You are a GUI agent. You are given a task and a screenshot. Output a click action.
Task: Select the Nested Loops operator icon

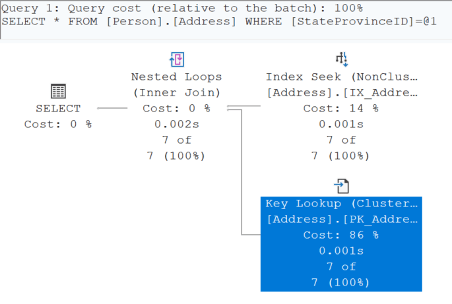pos(176,61)
